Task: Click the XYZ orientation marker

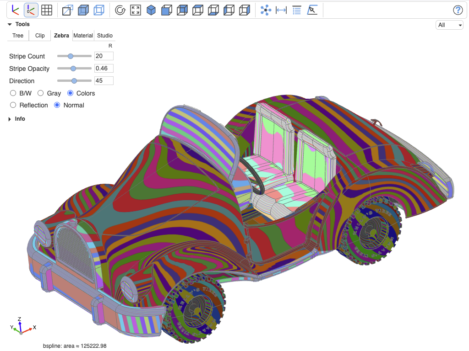Action: (22, 326)
